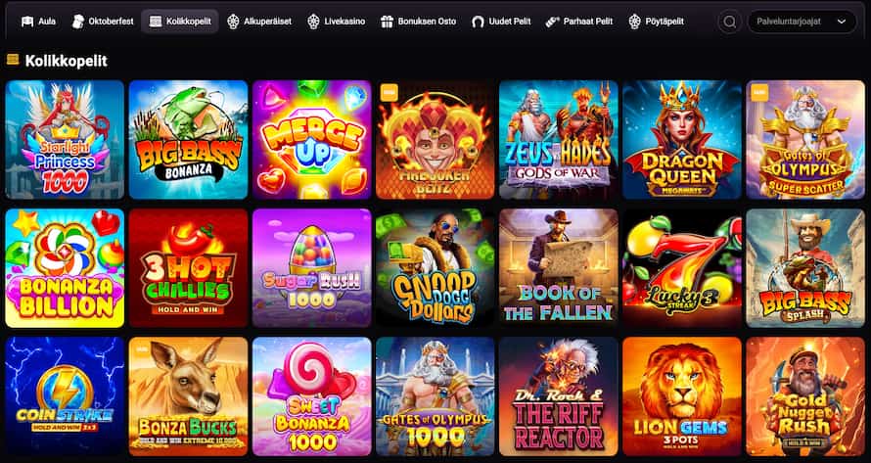Image resolution: width=871 pixels, height=463 pixels.
Task: Expand providers list via chevron arrow
Action: 842,22
